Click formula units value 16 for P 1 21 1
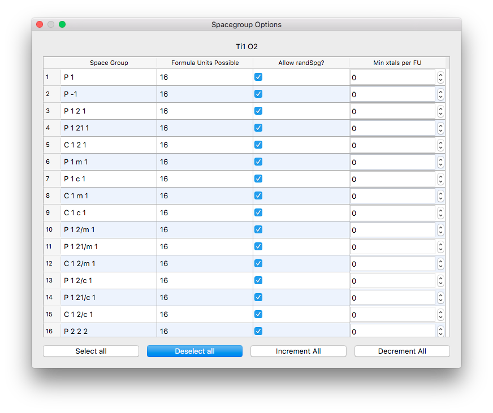The image size is (493, 413). pyautogui.click(x=205, y=128)
